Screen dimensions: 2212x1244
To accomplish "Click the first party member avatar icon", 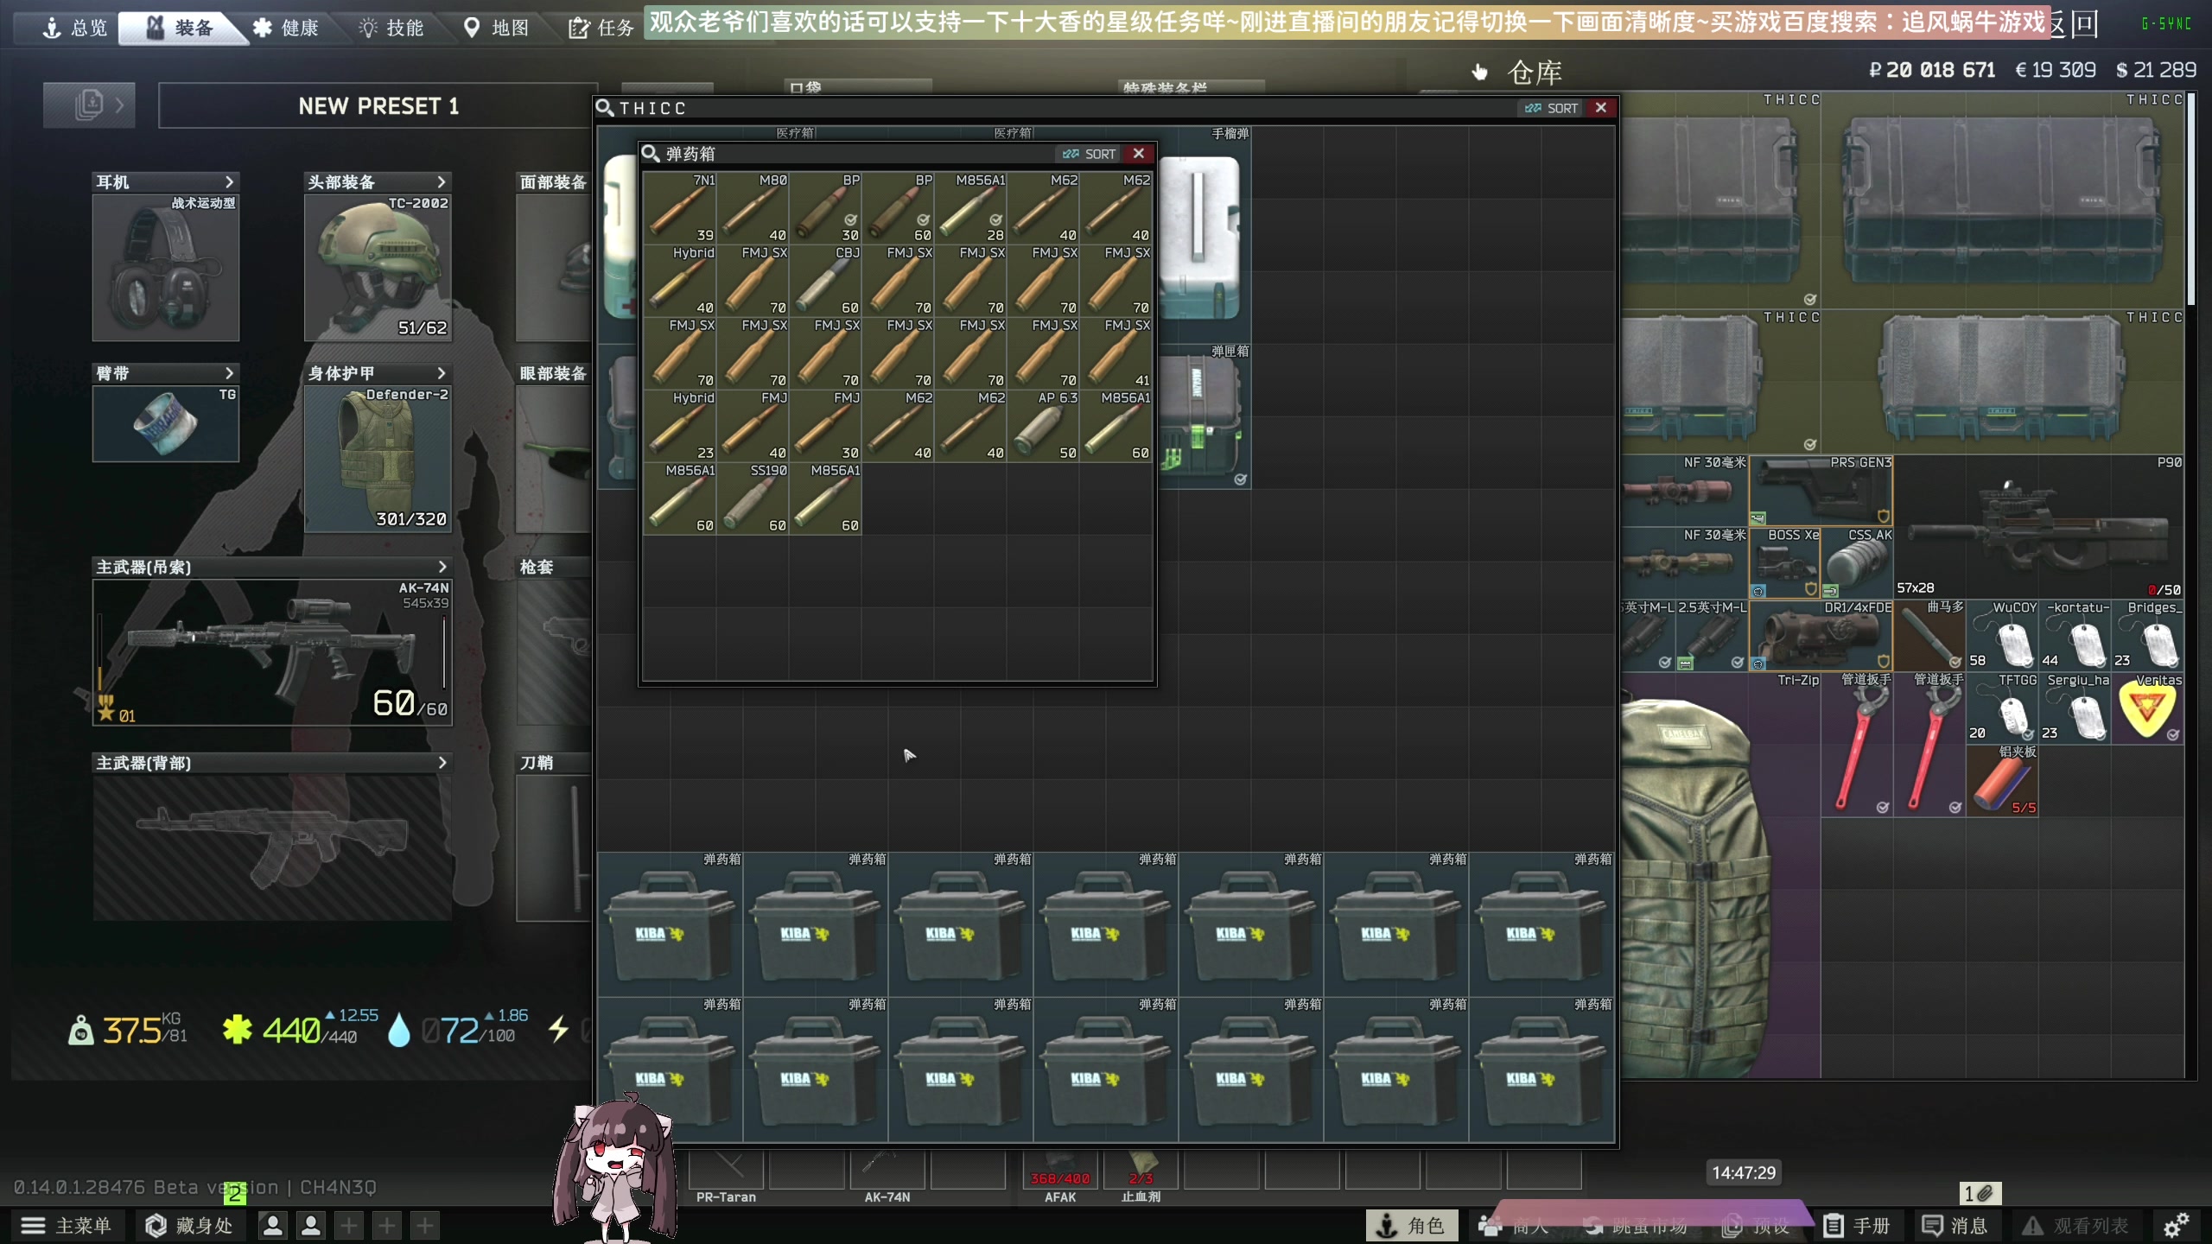I will pos(273,1225).
